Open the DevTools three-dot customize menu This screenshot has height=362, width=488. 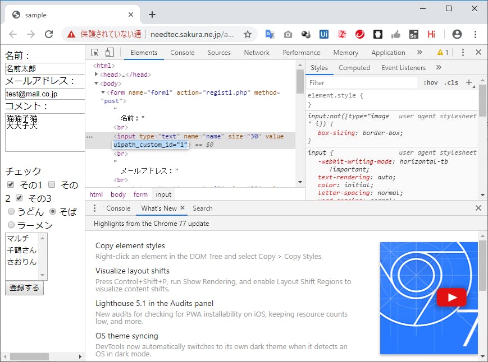click(463, 53)
